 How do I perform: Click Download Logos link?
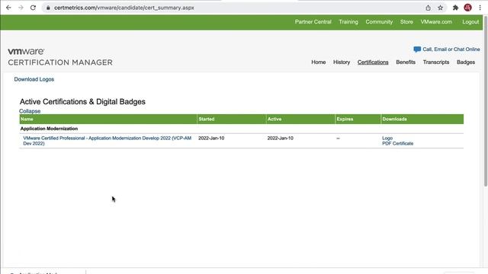click(34, 79)
